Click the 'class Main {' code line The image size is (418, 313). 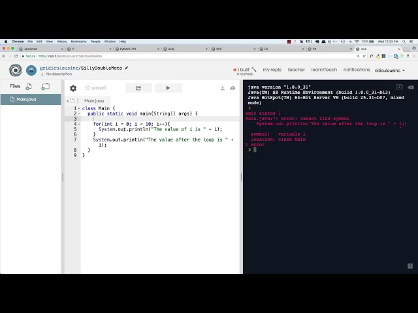[99, 108]
